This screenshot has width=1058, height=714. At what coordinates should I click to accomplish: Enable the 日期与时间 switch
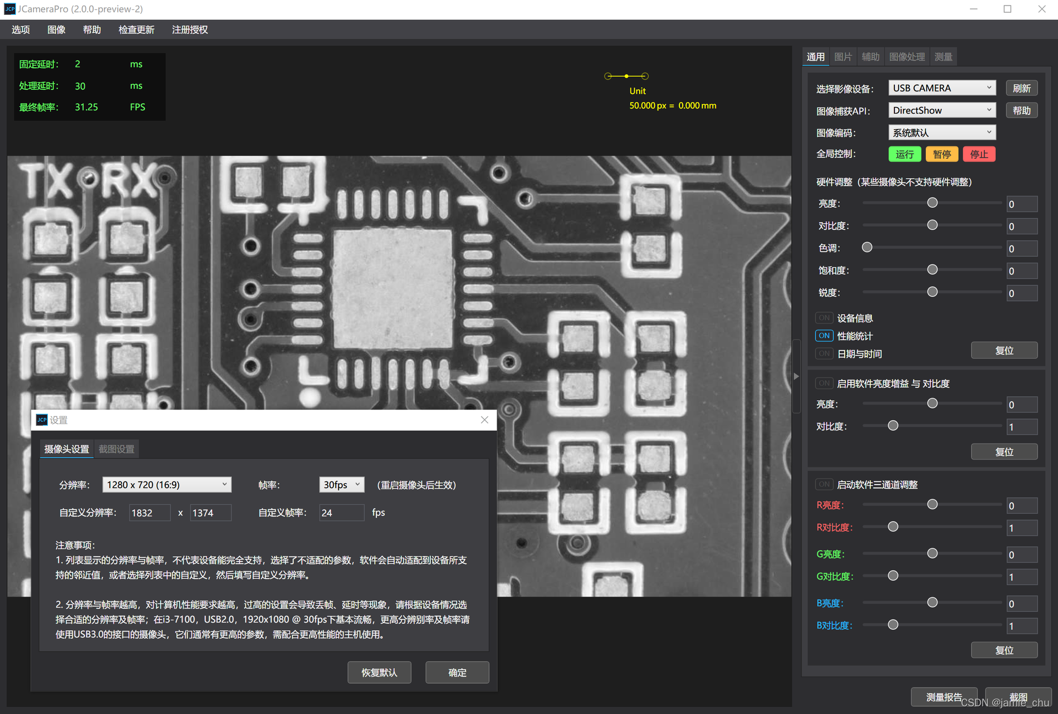coord(824,354)
